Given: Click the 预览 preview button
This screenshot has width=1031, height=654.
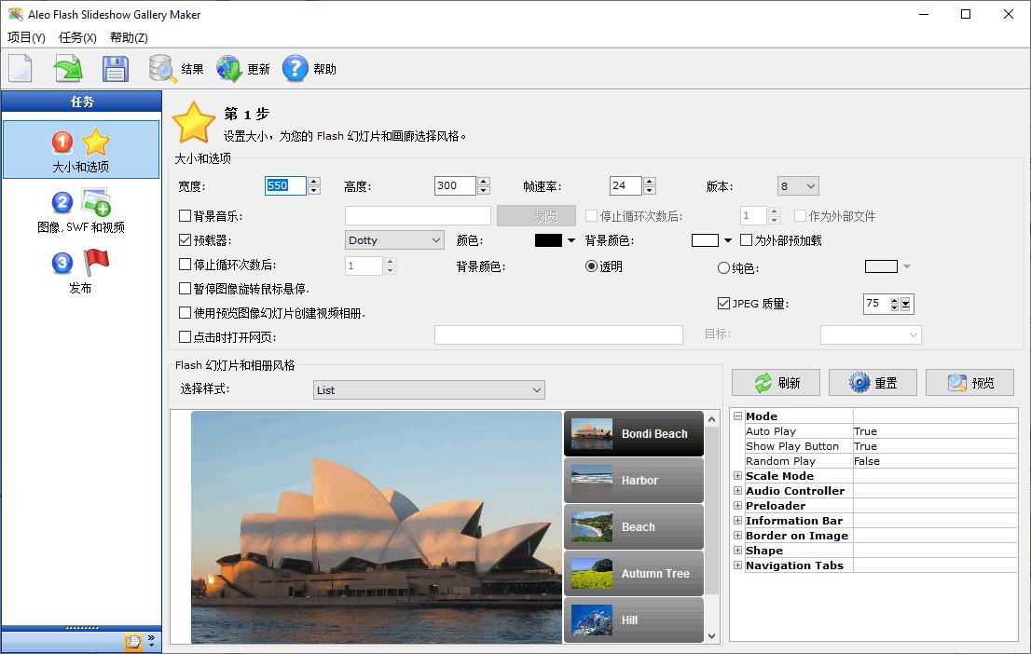Looking at the screenshot, I should [970, 383].
